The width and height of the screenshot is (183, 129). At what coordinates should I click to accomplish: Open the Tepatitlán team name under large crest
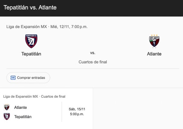(31, 54)
